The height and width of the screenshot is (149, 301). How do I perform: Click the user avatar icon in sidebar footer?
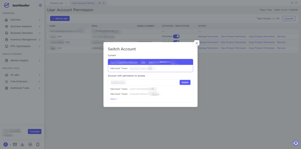coord(6,145)
